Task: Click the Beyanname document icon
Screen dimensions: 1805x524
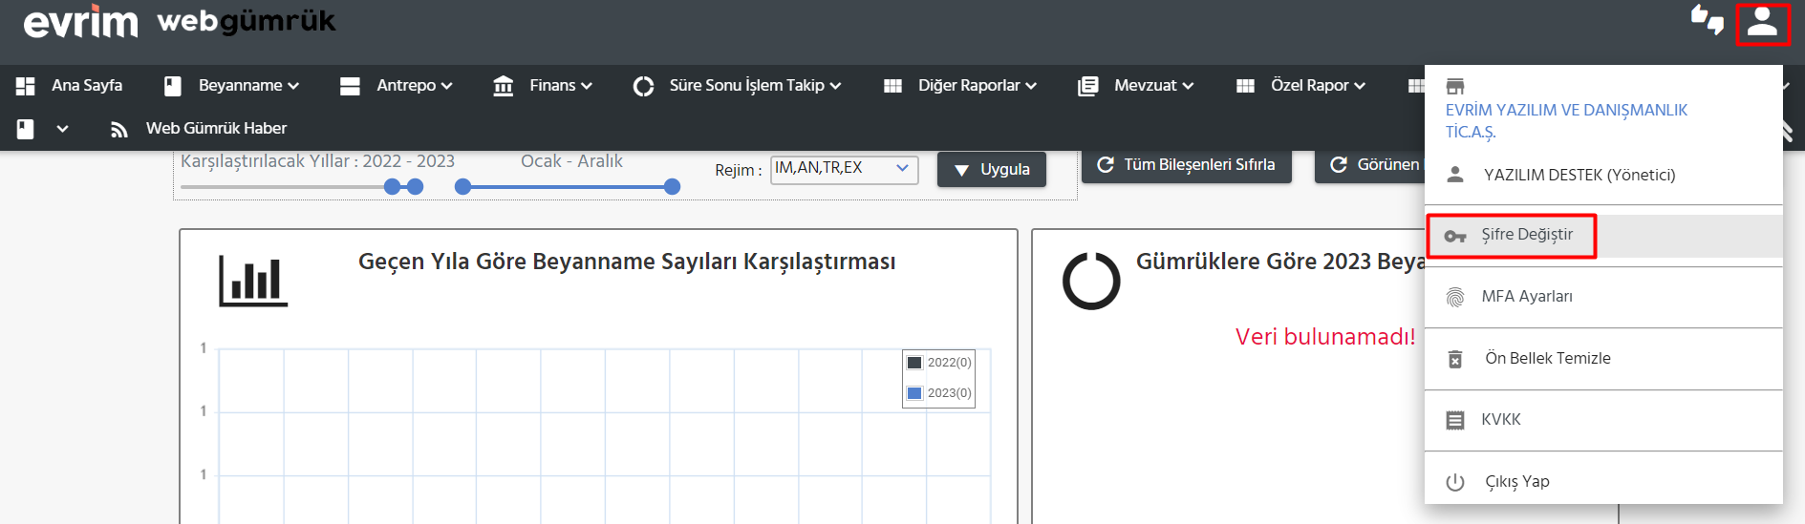Action: (x=172, y=86)
